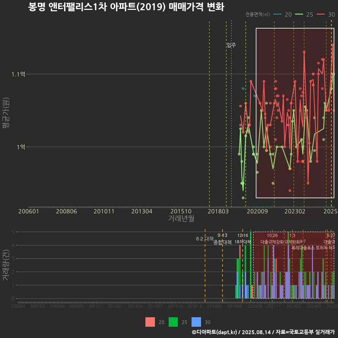
Task: Click the red 20㎡ swatch in bottom legend
Action: pos(150,322)
